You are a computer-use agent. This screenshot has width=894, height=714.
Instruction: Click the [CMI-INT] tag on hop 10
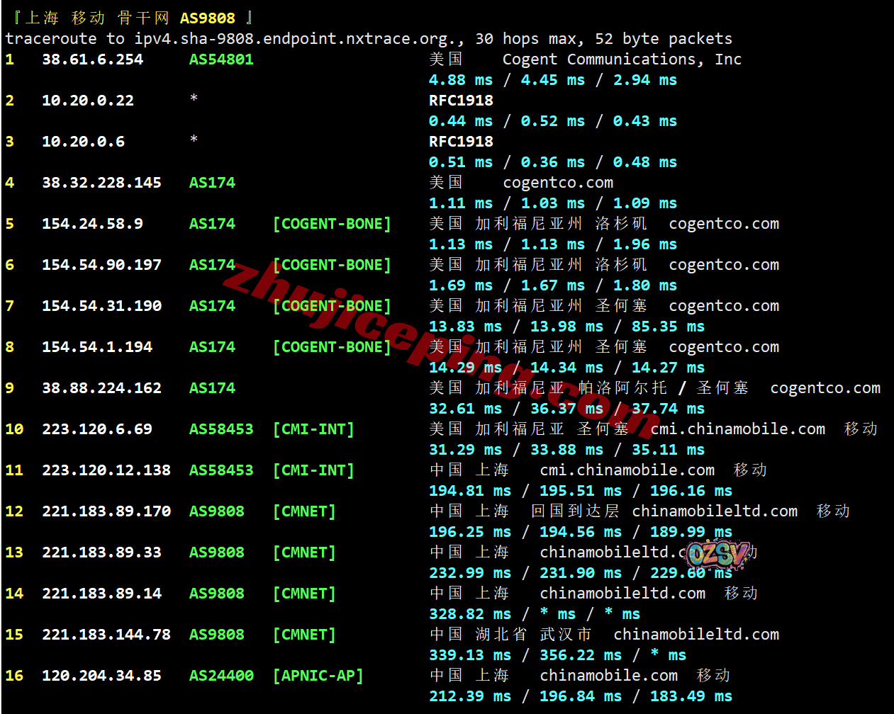click(x=313, y=429)
